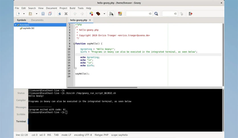The height and width of the screenshot is (138, 238).
Task: Open new file template dropdown arrow
Action: (x=24, y=14)
